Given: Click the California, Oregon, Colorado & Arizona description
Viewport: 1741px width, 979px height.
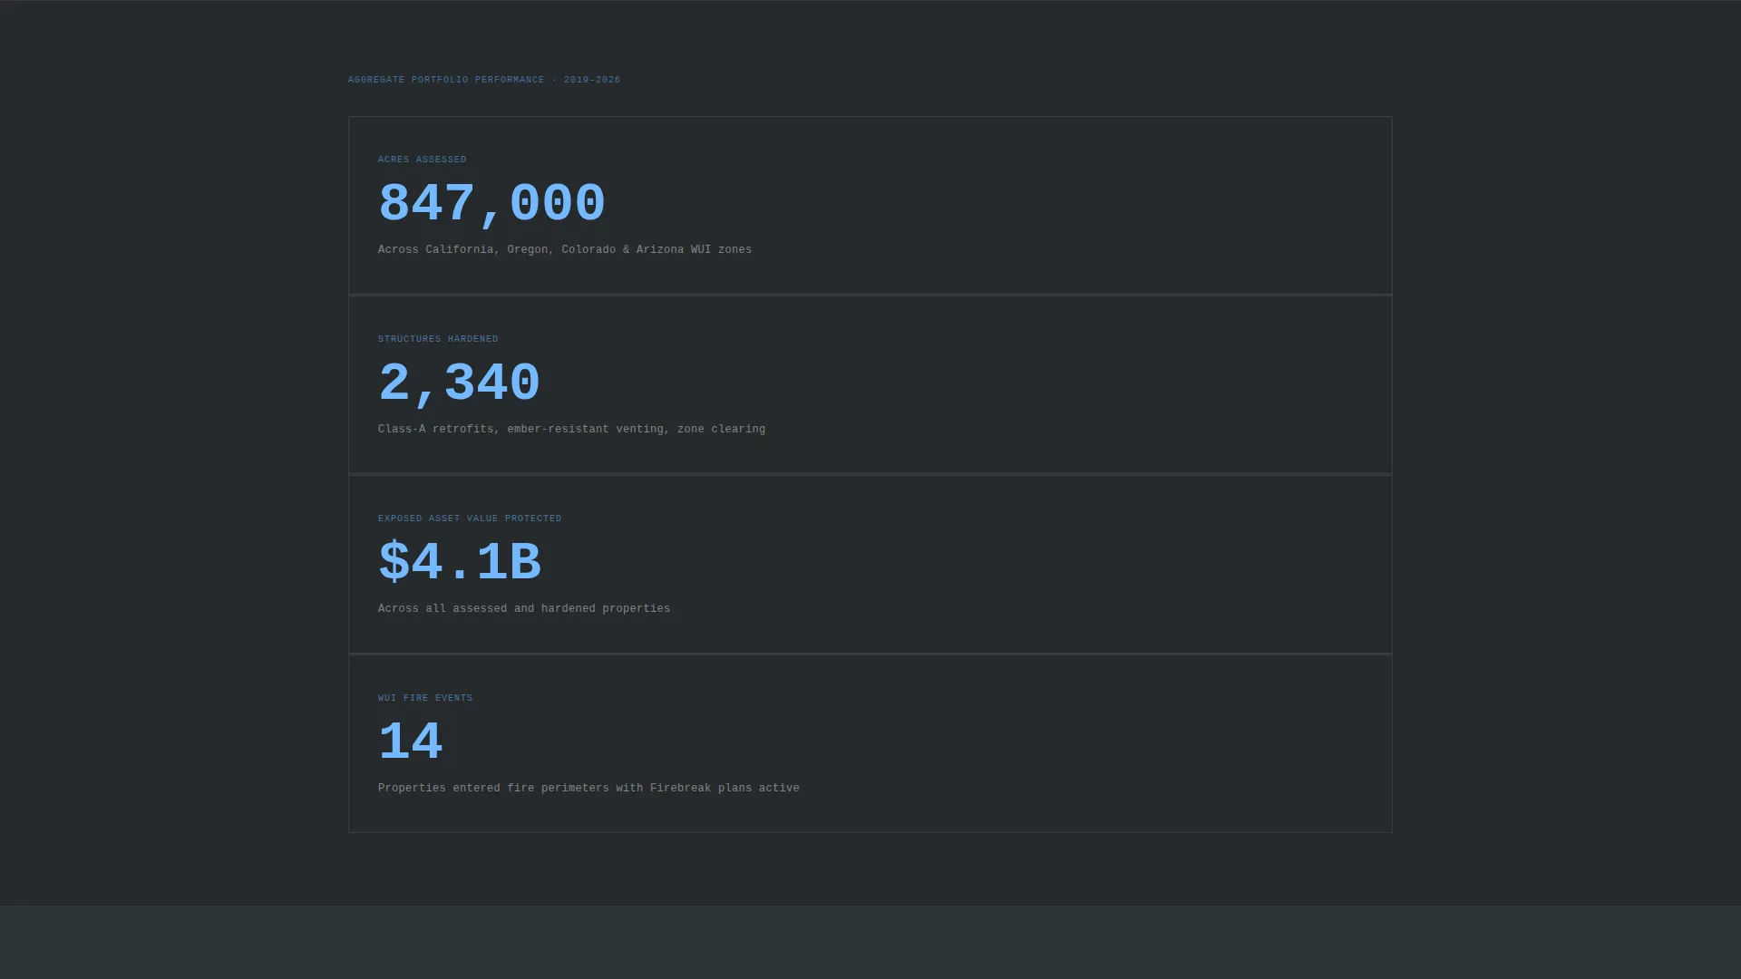Looking at the screenshot, I should [x=565, y=250].
